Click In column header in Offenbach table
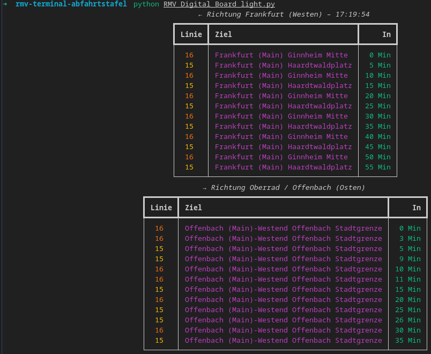The width and height of the screenshot is (431, 354). 416,208
